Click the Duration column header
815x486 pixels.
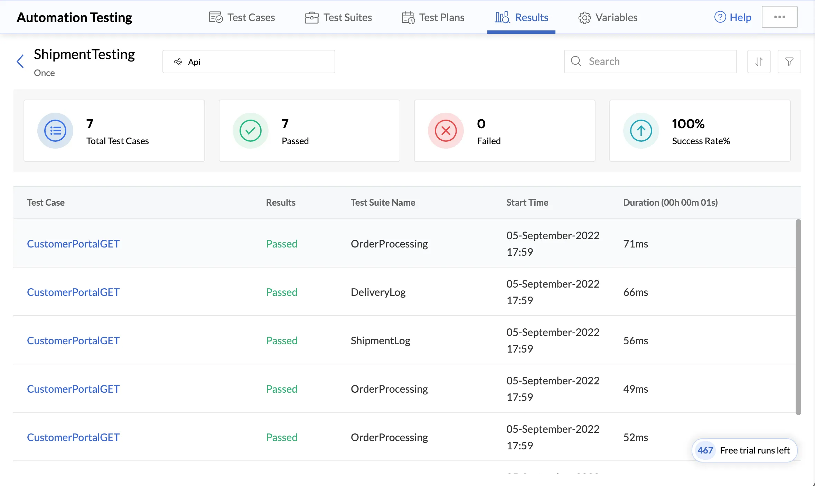click(x=671, y=202)
